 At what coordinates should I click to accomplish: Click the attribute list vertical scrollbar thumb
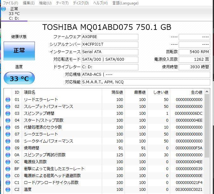207,126
